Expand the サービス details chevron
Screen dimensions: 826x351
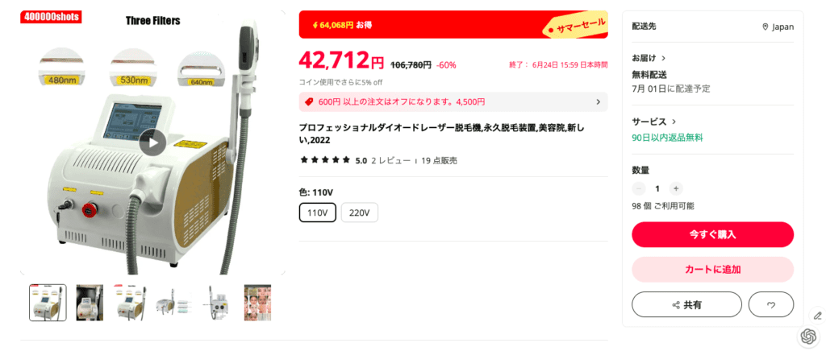pos(674,122)
